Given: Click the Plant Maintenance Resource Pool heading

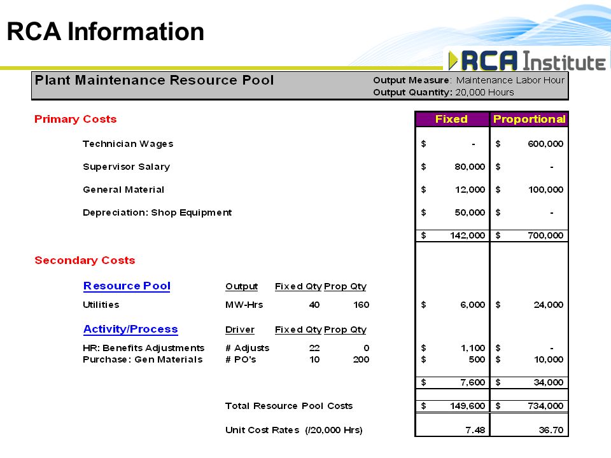Looking at the screenshot, I should click(154, 80).
